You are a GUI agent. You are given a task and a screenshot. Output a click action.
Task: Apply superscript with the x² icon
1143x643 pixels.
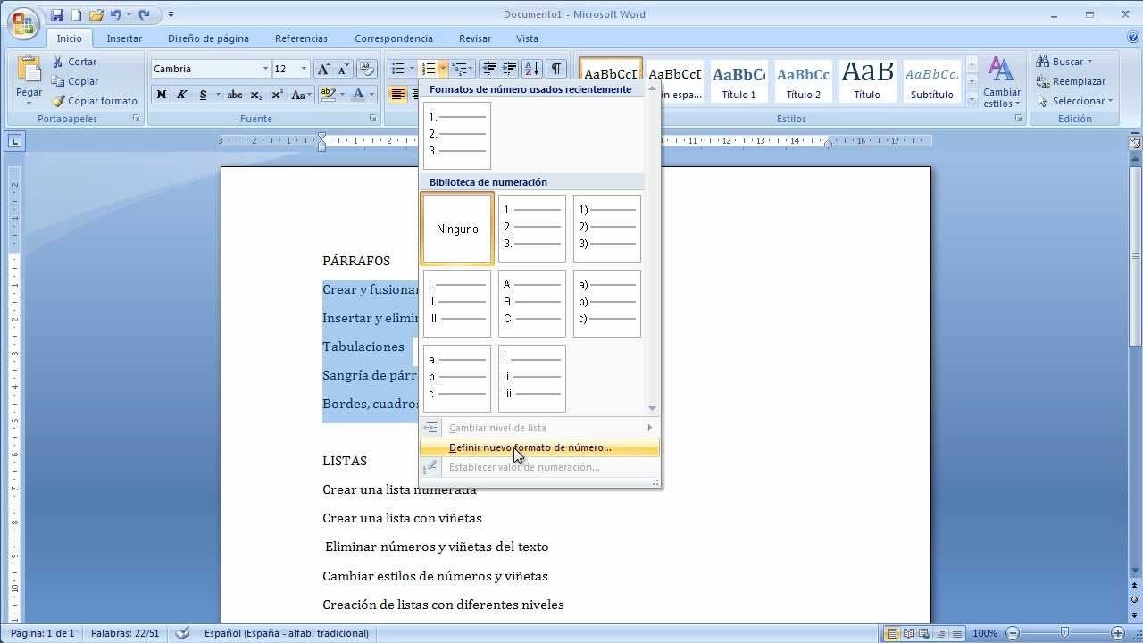tap(277, 95)
